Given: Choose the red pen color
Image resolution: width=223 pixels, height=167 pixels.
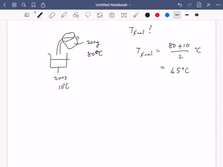Looking at the screenshot, I should [x=157, y=15].
